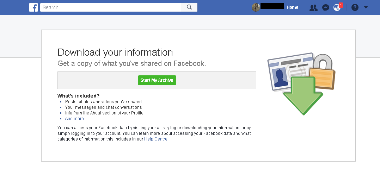The width and height of the screenshot is (380, 175).
Task: Open the Facebook logo home icon
Action: click(33, 7)
